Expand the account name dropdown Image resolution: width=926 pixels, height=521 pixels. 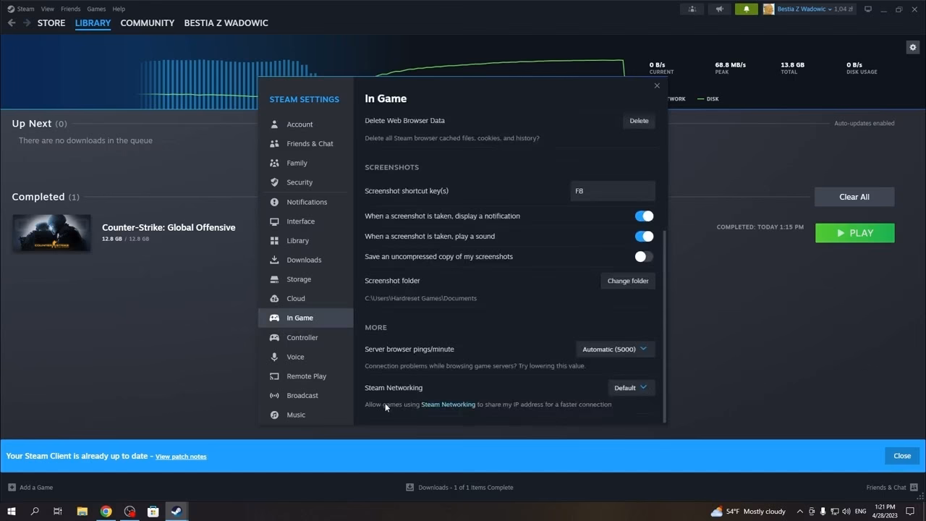click(x=804, y=9)
